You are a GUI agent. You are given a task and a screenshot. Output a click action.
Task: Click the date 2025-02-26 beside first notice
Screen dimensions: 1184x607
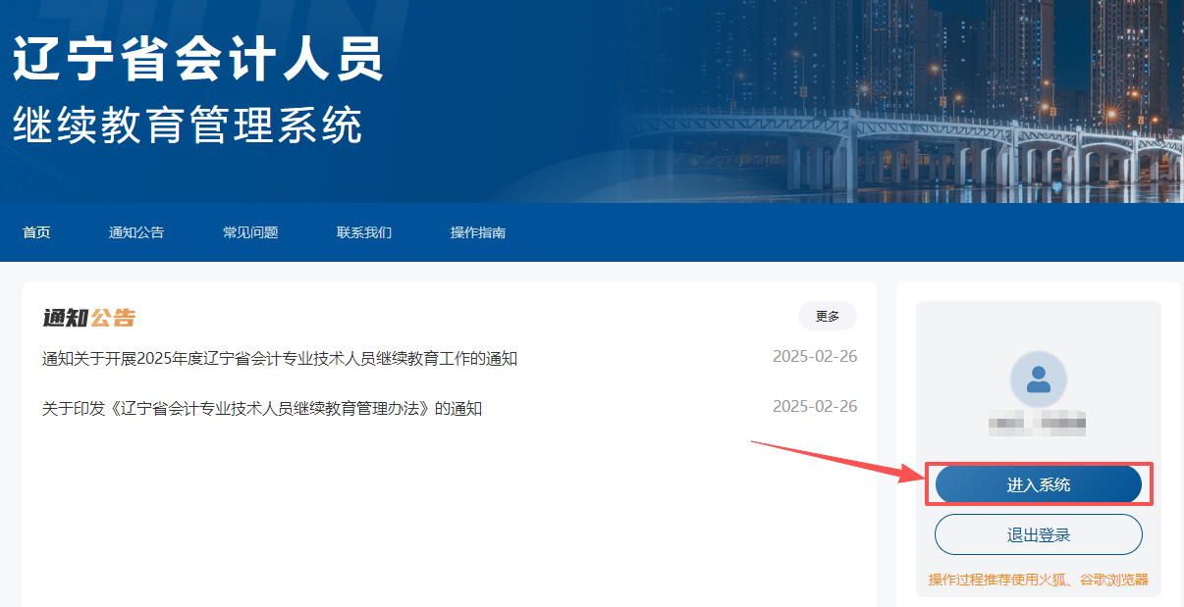pyautogui.click(x=816, y=357)
